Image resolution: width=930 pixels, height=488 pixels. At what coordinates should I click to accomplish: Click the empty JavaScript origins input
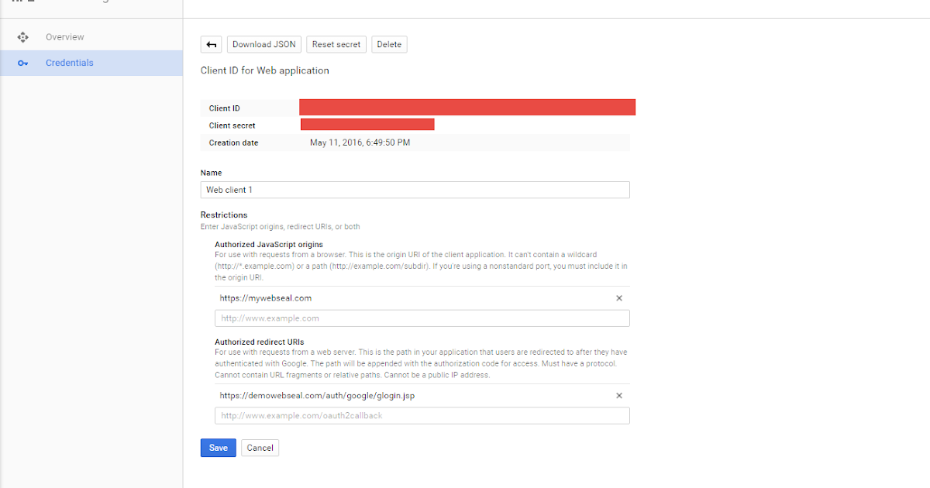tap(422, 318)
